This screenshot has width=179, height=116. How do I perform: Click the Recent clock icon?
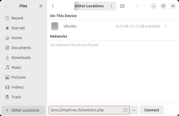coord(7,18)
